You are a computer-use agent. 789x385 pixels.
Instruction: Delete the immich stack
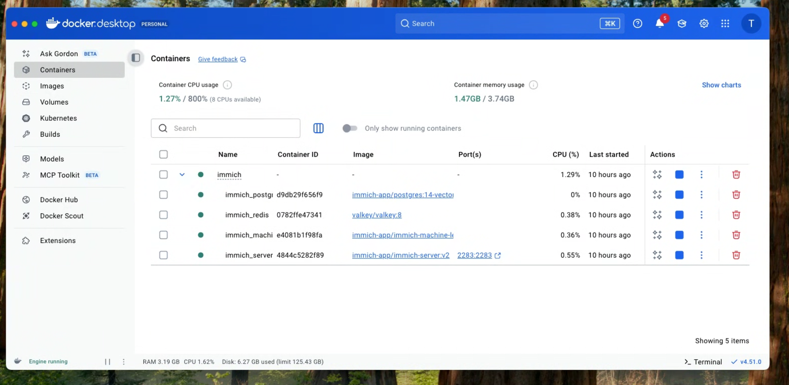coord(736,174)
